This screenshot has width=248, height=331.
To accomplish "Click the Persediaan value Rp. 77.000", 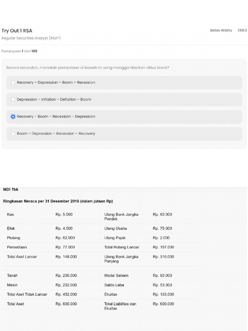I will pyautogui.click(x=65, y=247).
